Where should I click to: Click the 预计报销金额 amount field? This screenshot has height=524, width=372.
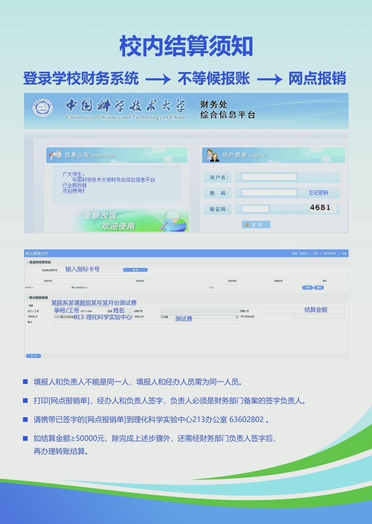[x=318, y=317]
